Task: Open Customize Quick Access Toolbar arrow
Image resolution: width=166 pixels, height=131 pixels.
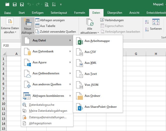Action: tap(61, 4)
